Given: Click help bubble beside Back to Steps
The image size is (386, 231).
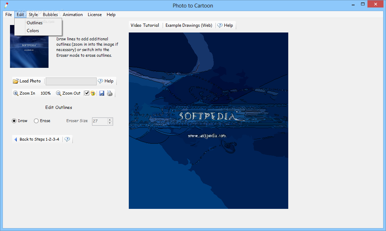Looking at the screenshot, I should 67,139.
